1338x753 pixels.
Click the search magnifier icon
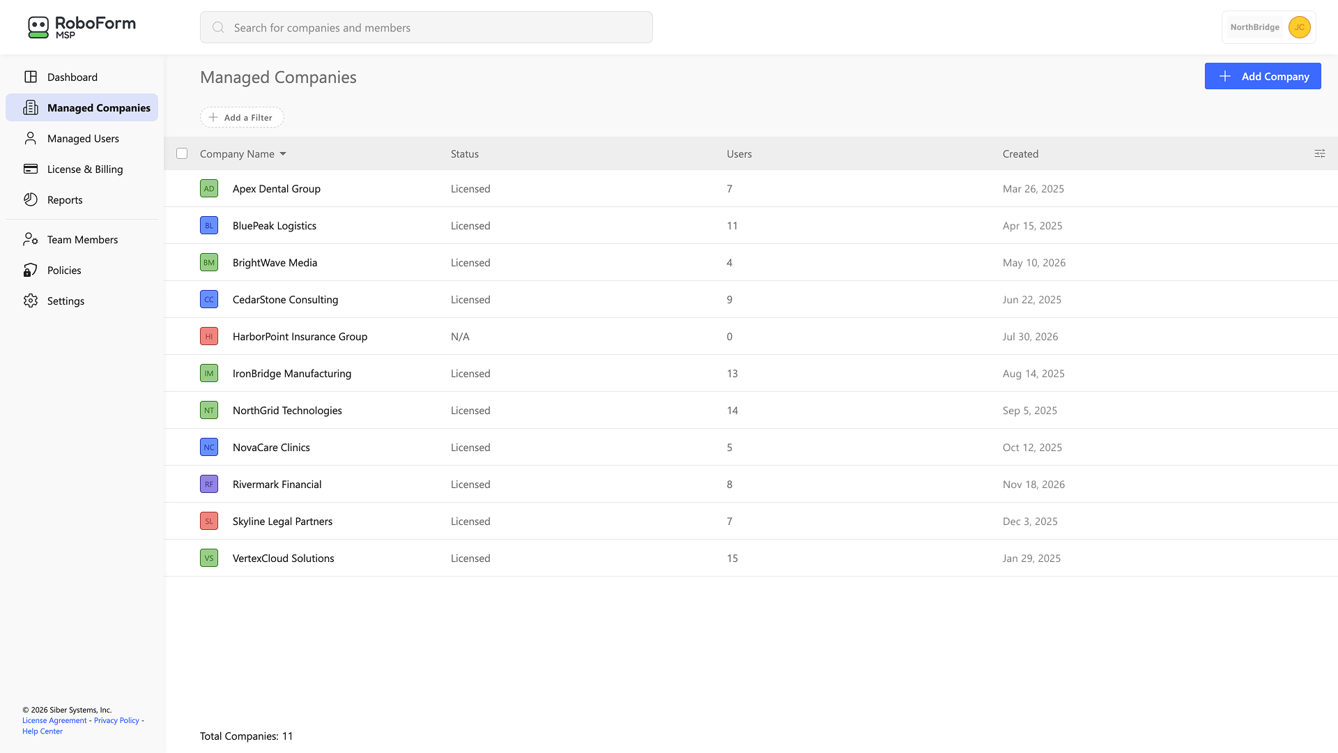(218, 27)
